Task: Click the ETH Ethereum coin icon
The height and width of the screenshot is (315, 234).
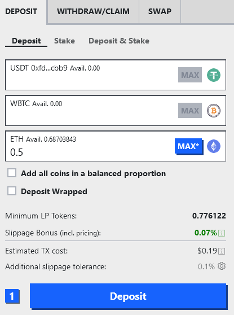Action: [x=214, y=146]
